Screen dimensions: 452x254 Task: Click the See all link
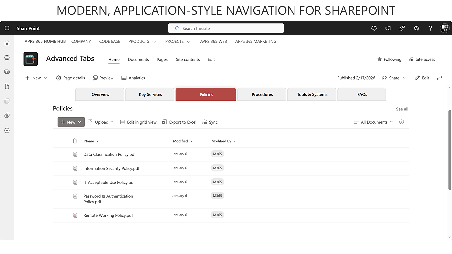click(x=402, y=109)
